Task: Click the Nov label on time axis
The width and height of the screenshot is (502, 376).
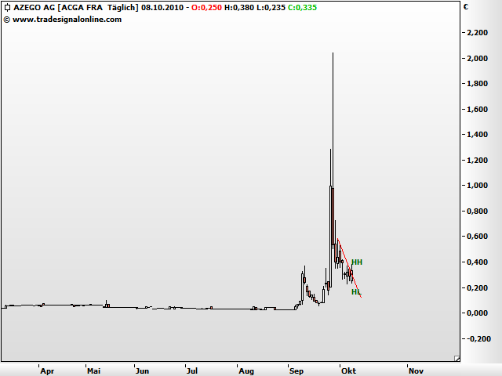Action: (416, 371)
